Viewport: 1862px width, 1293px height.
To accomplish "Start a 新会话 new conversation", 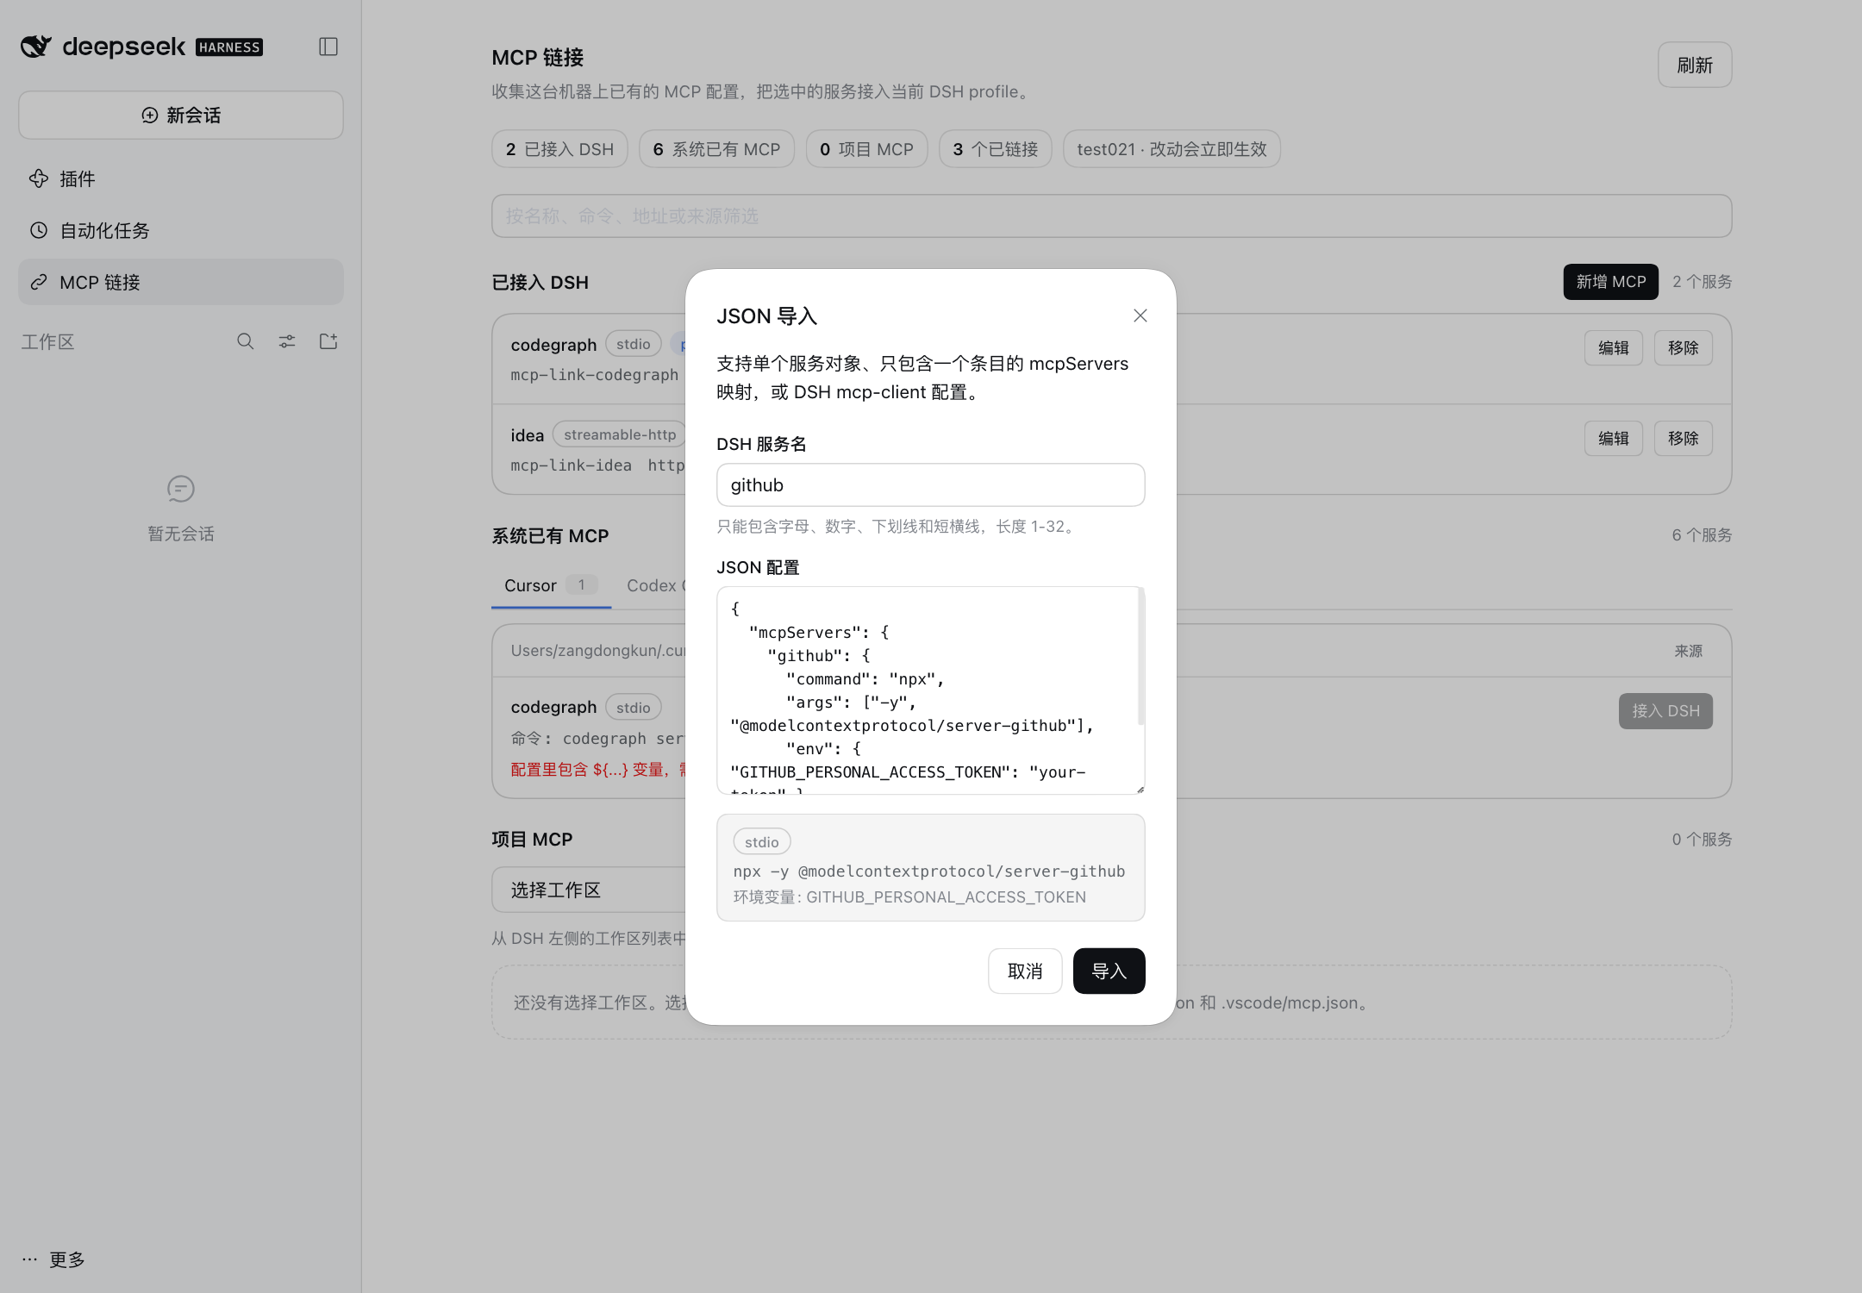I will 181,115.
